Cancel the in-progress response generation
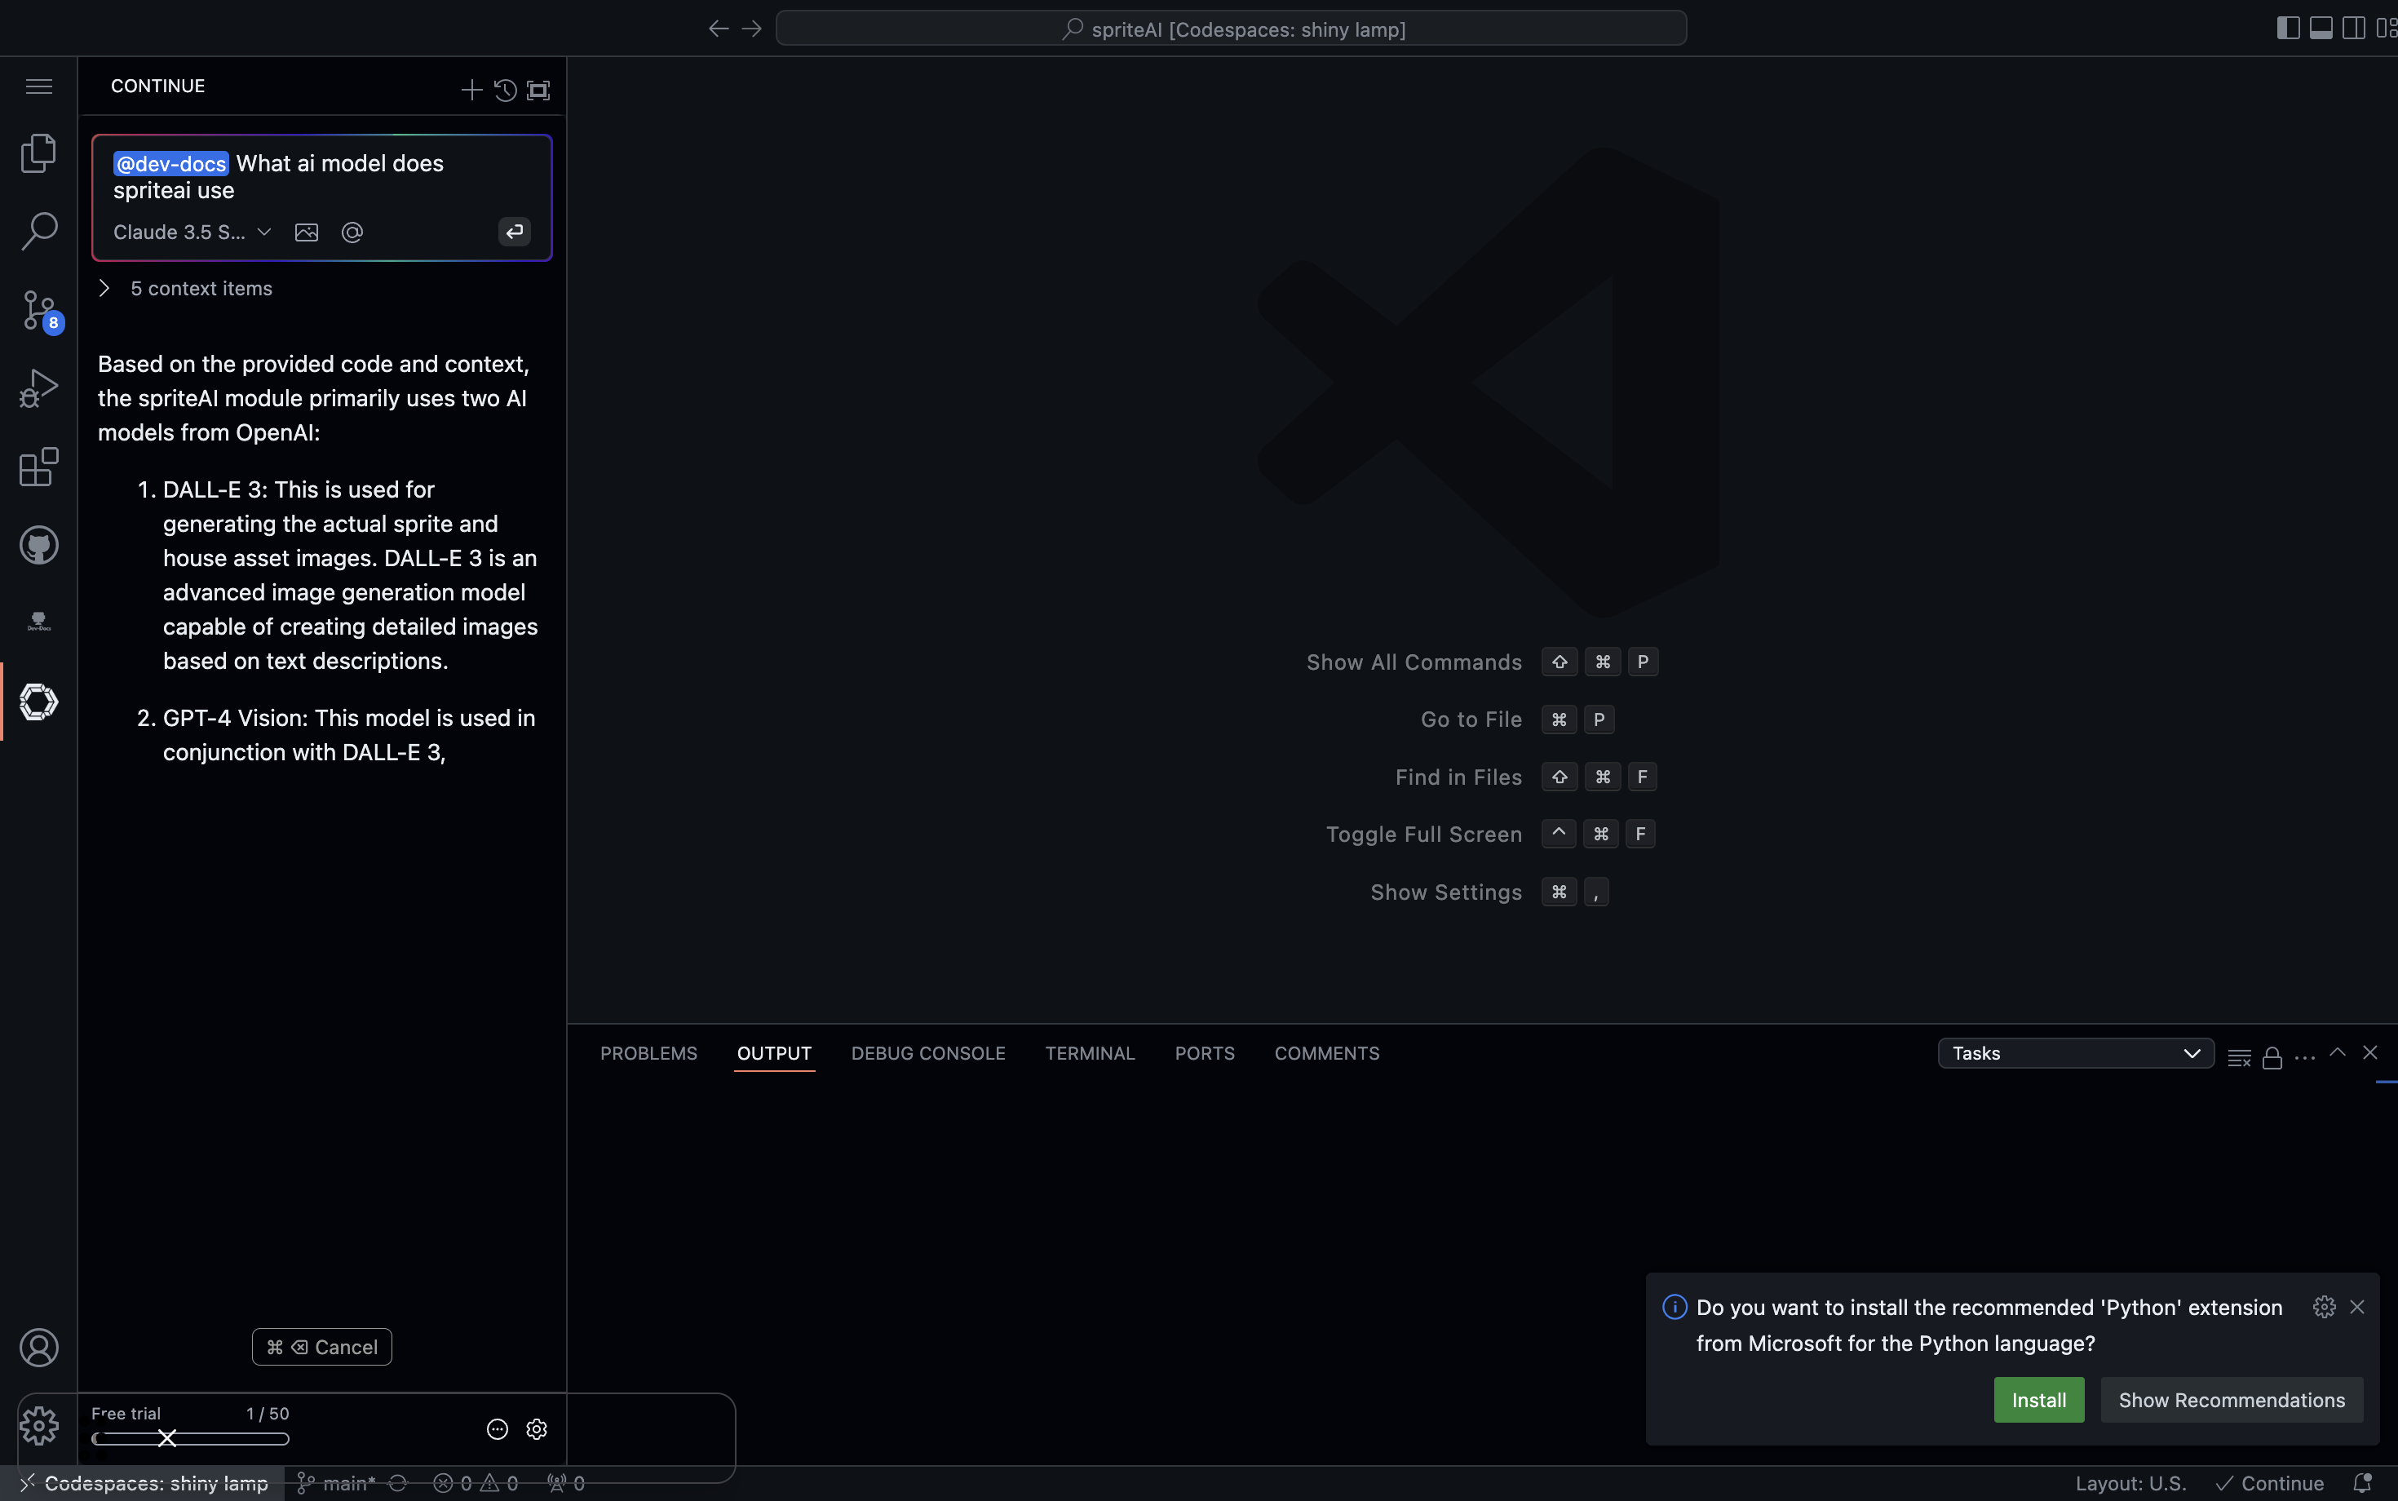The image size is (2398, 1501). pos(321,1347)
